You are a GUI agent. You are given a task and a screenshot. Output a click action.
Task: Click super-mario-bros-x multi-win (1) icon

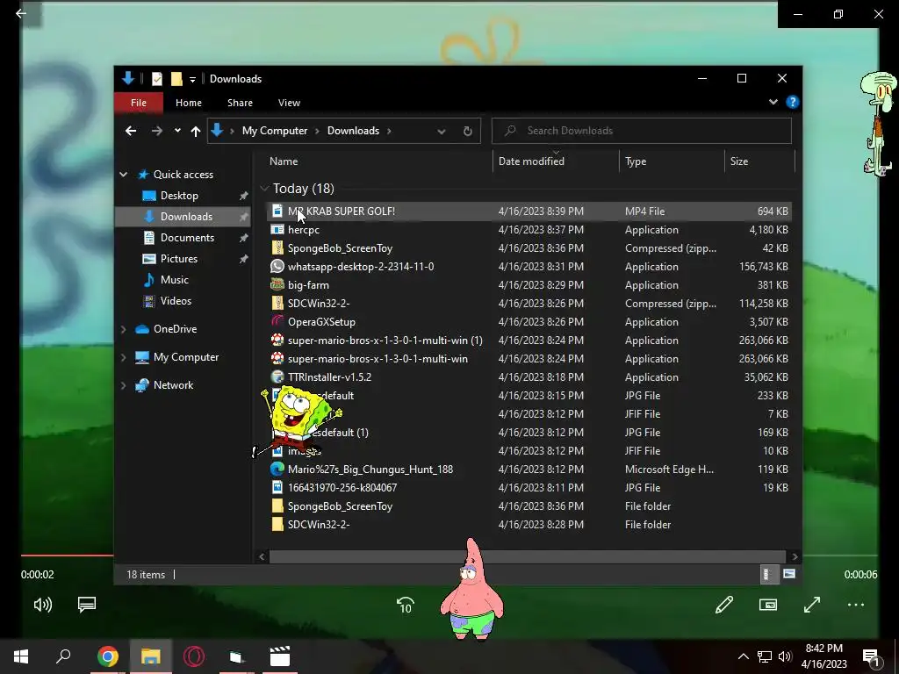pos(277,340)
